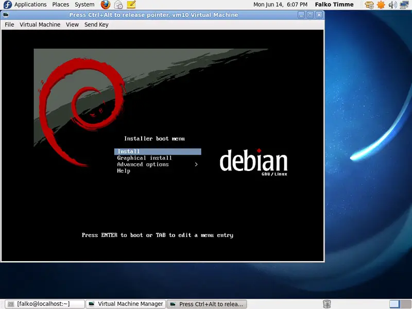
Task: Close the vm10 Virtual Machine window
Action: point(319,15)
